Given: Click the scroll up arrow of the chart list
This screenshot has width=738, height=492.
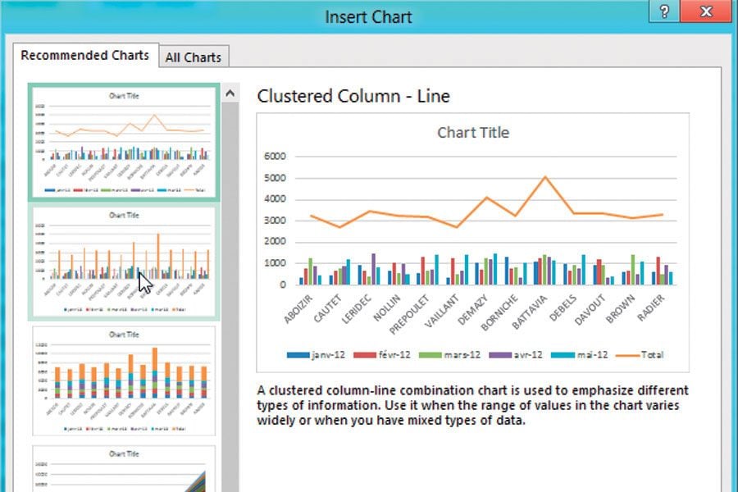Looking at the screenshot, I should [x=230, y=93].
